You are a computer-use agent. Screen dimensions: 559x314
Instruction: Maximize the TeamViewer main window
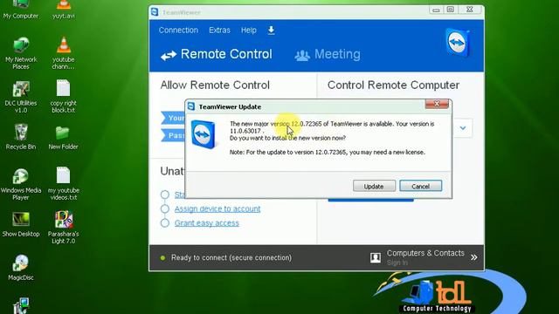click(451, 10)
